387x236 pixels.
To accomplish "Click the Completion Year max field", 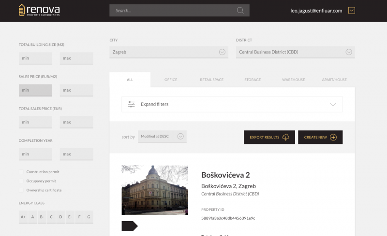I will click(x=76, y=154).
